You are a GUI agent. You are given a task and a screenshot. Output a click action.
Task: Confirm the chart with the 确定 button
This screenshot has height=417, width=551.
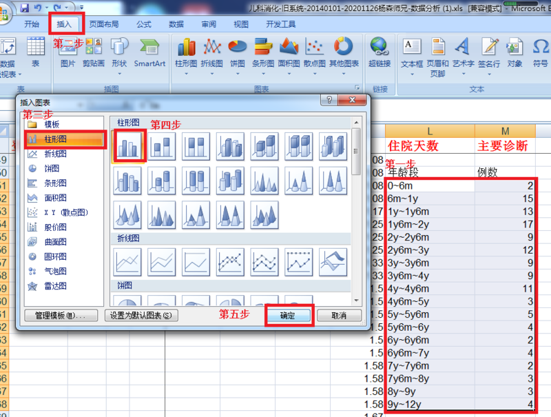coord(289,316)
